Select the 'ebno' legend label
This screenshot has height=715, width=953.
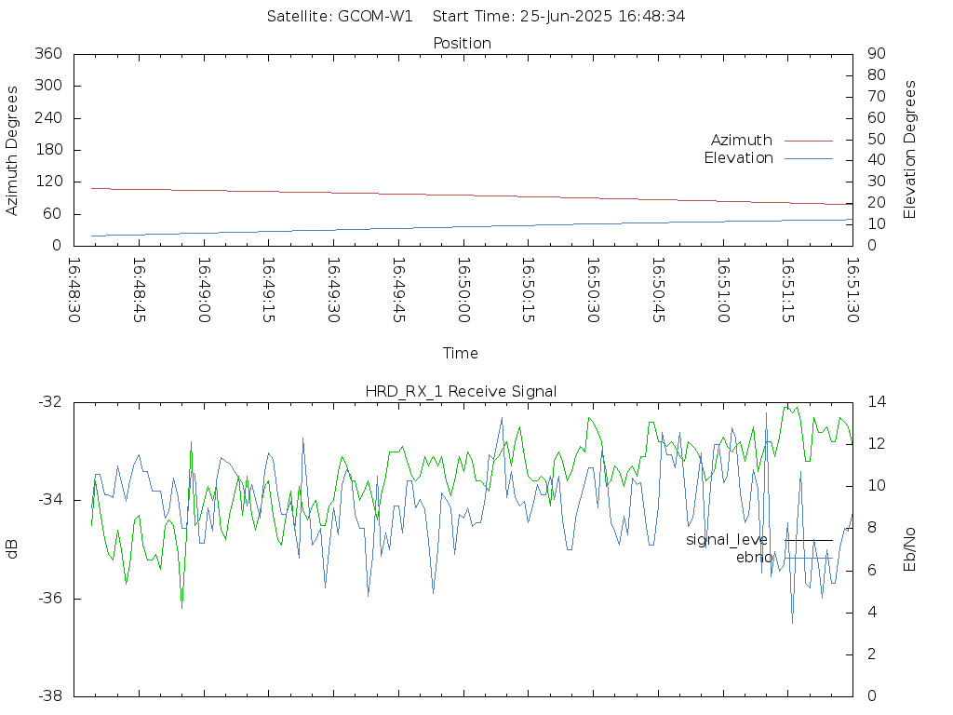coord(754,558)
